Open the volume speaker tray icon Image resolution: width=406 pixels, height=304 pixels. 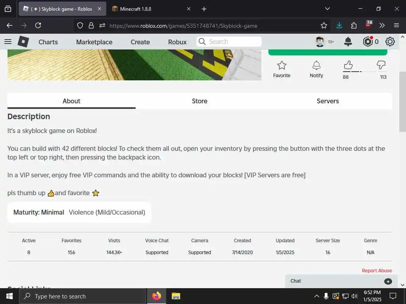(x=354, y=296)
